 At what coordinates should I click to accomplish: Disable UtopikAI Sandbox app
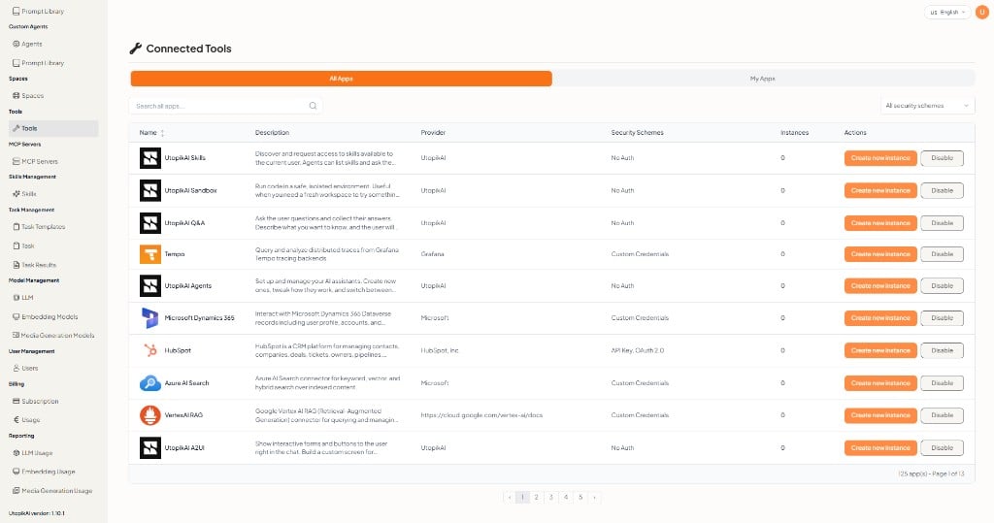click(x=942, y=190)
